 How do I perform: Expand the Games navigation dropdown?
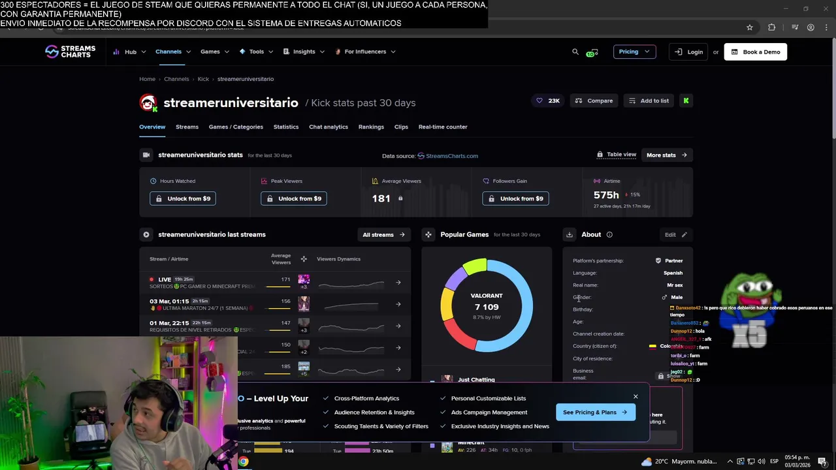215,52
